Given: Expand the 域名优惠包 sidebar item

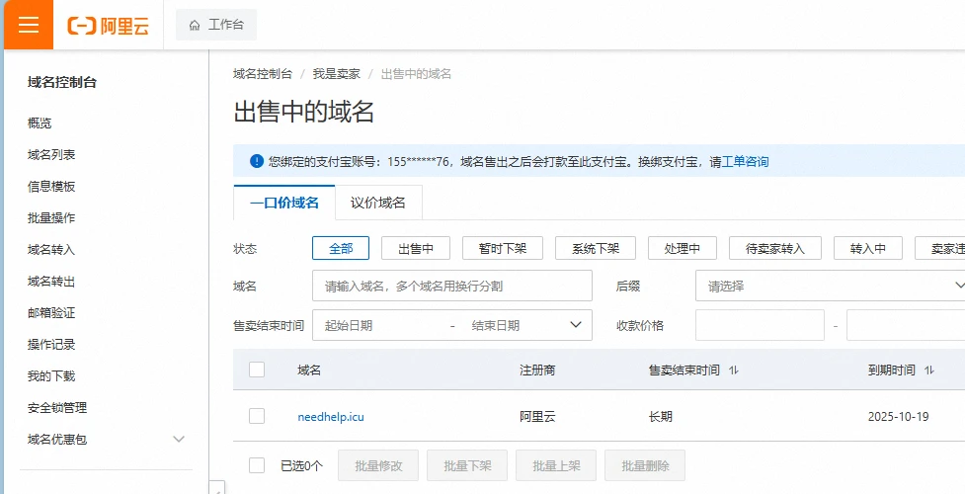Looking at the screenshot, I should pyautogui.click(x=179, y=439).
